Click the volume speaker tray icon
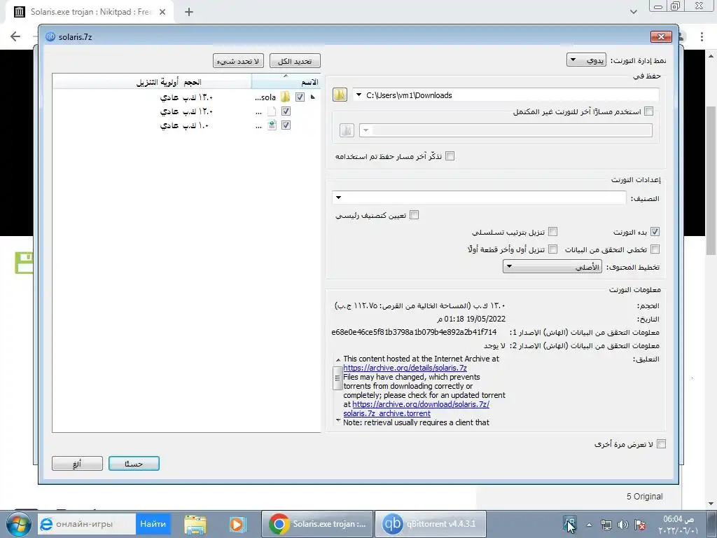This screenshot has width=717, height=538. click(622, 525)
